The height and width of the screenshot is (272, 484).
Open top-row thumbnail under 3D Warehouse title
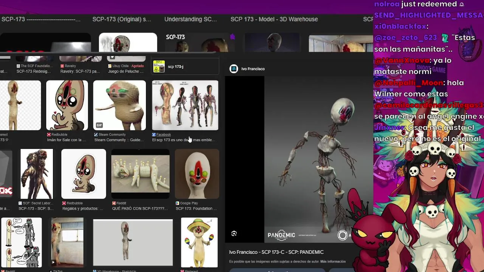tap(273, 42)
